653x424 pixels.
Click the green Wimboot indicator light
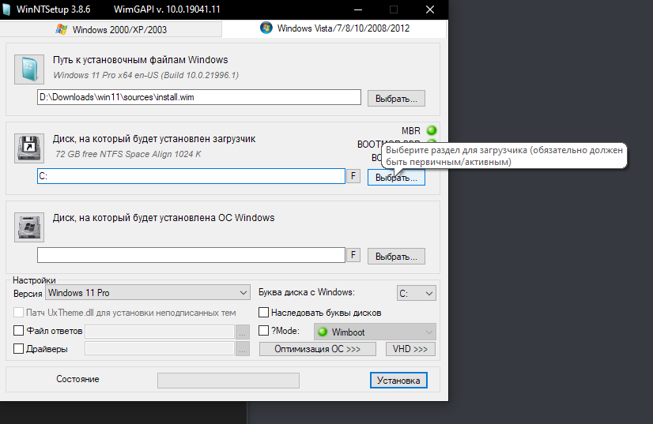point(323,332)
